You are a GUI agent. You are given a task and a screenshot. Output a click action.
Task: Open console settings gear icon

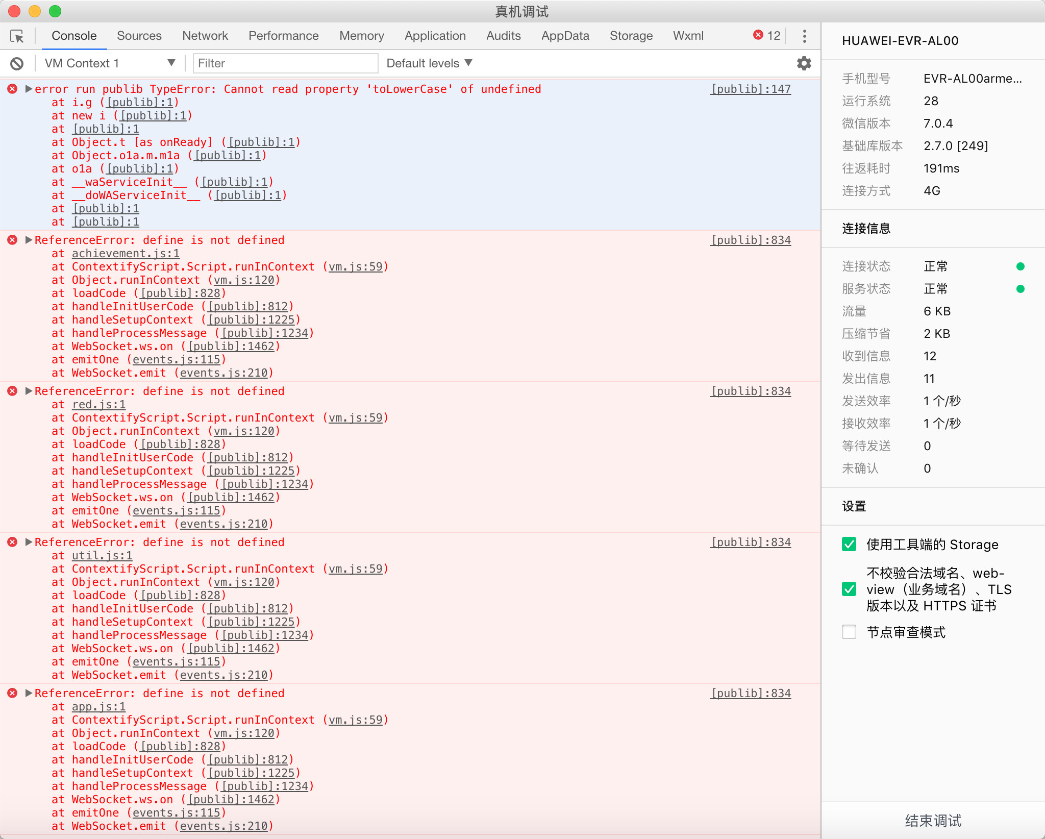[804, 63]
